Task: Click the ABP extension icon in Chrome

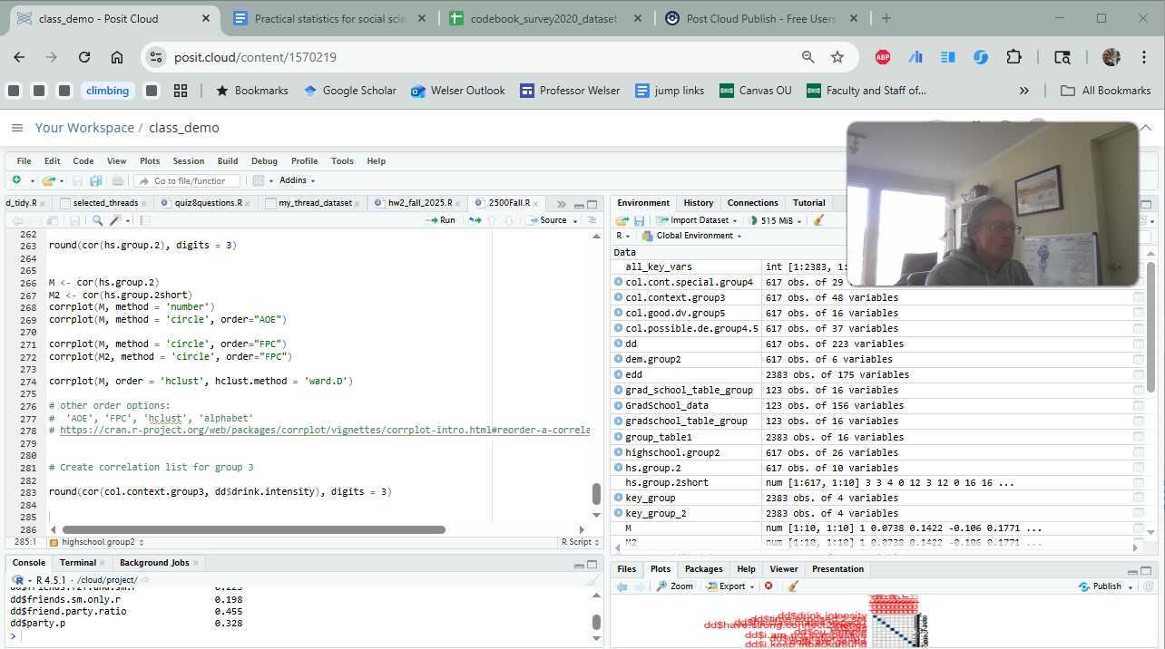Action: click(882, 57)
